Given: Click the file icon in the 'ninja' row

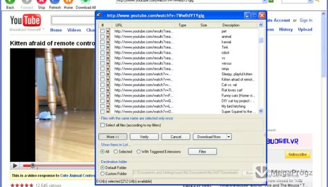Looking at the screenshot, I should [108, 68].
